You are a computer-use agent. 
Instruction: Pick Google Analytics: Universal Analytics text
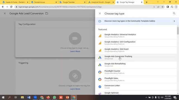[x=120, y=34]
